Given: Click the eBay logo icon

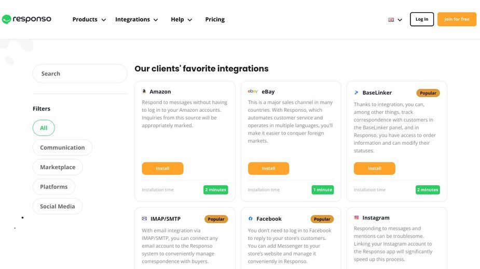Looking at the screenshot, I should [x=253, y=91].
